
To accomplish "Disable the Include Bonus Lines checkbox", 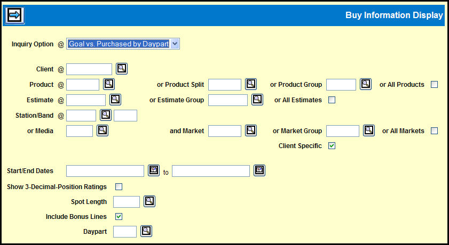I will click(119, 216).
